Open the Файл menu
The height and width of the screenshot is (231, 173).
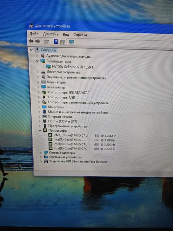pyautogui.click(x=34, y=34)
